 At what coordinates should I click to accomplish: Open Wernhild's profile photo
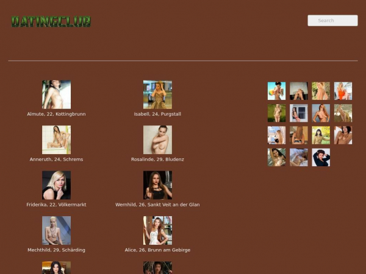click(x=157, y=185)
